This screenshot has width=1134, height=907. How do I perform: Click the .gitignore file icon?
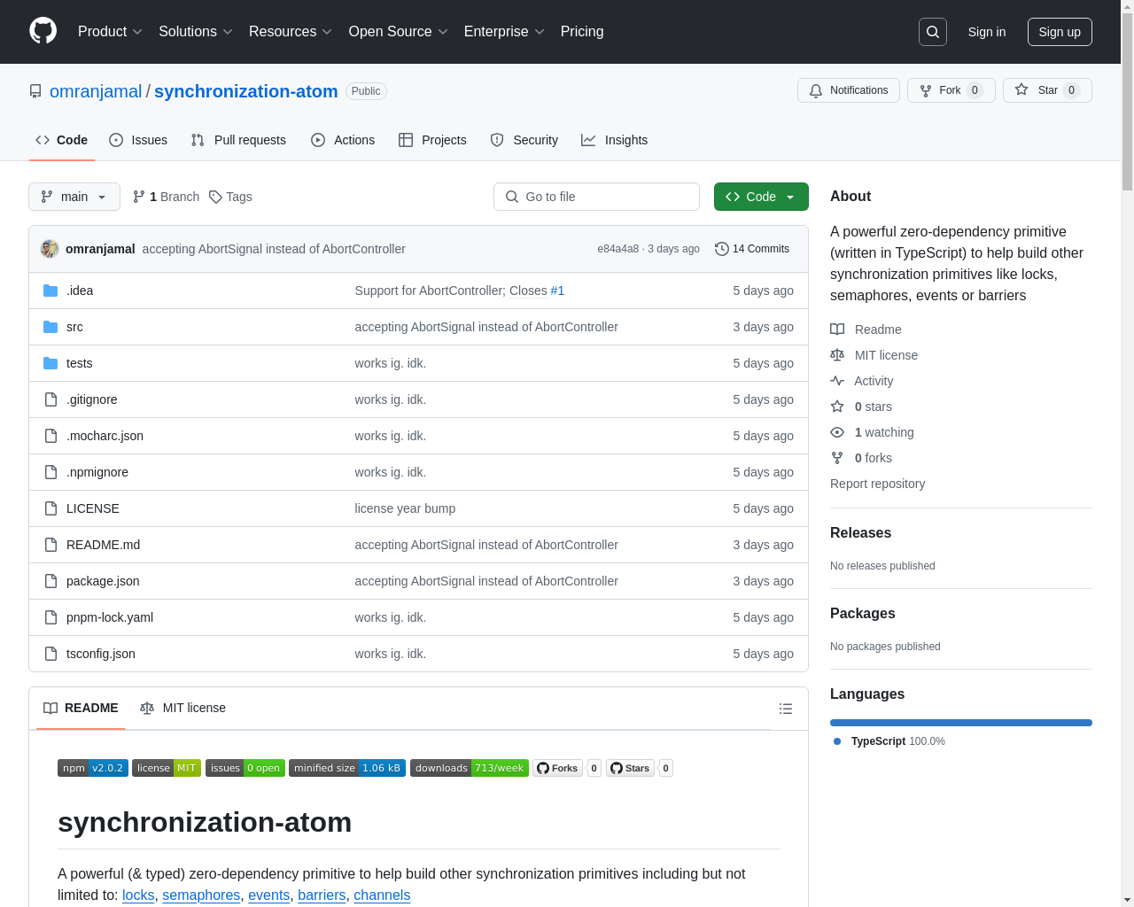pyautogui.click(x=50, y=399)
